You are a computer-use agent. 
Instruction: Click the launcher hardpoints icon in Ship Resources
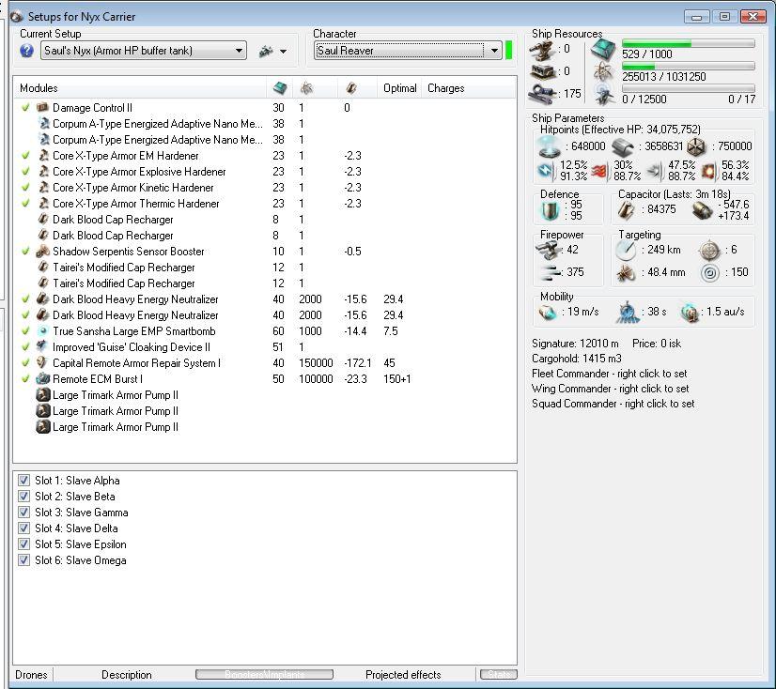542,71
